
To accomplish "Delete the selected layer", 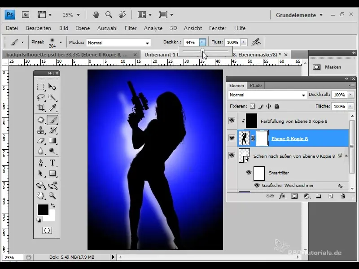I will coord(343,196).
